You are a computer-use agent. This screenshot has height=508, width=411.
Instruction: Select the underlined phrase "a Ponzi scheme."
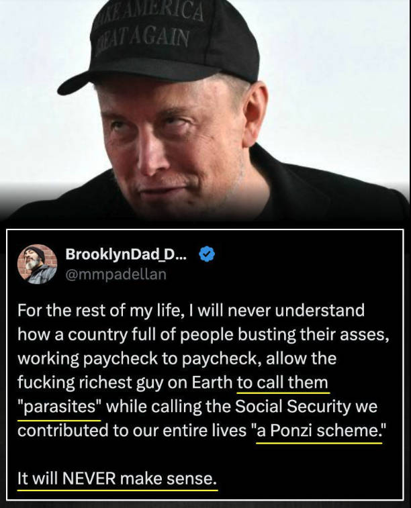pyautogui.click(x=319, y=430)
